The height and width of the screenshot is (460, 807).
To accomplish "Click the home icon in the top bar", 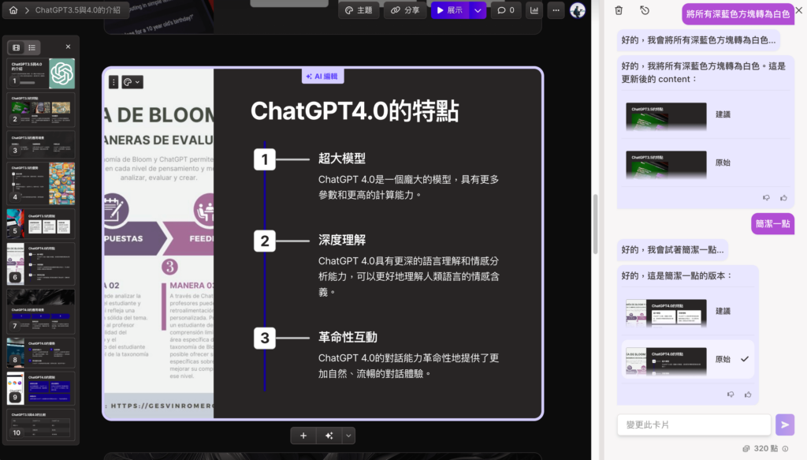I will (x=12, y=10).
